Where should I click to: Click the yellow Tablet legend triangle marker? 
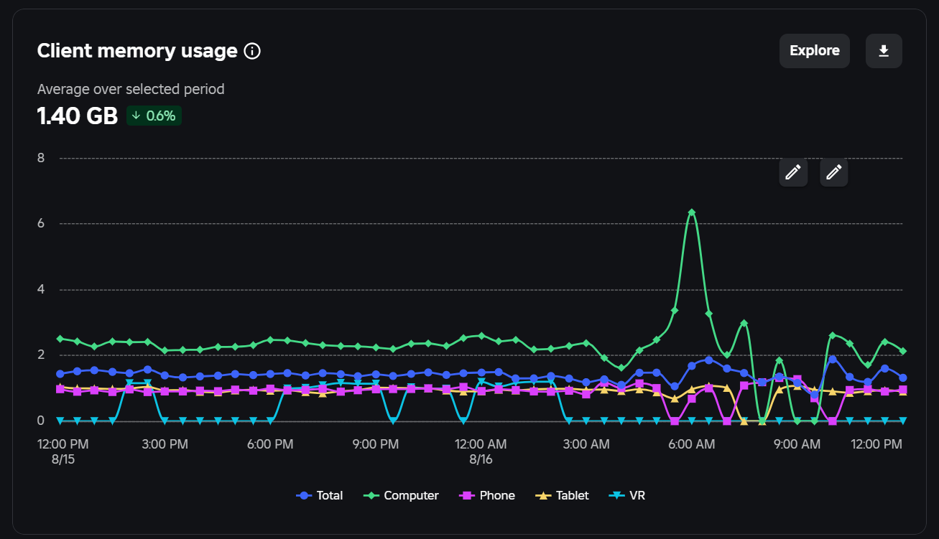pos(543,495)
